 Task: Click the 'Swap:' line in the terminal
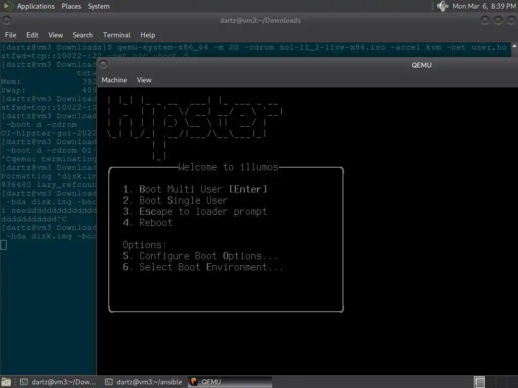pos(49,90)
